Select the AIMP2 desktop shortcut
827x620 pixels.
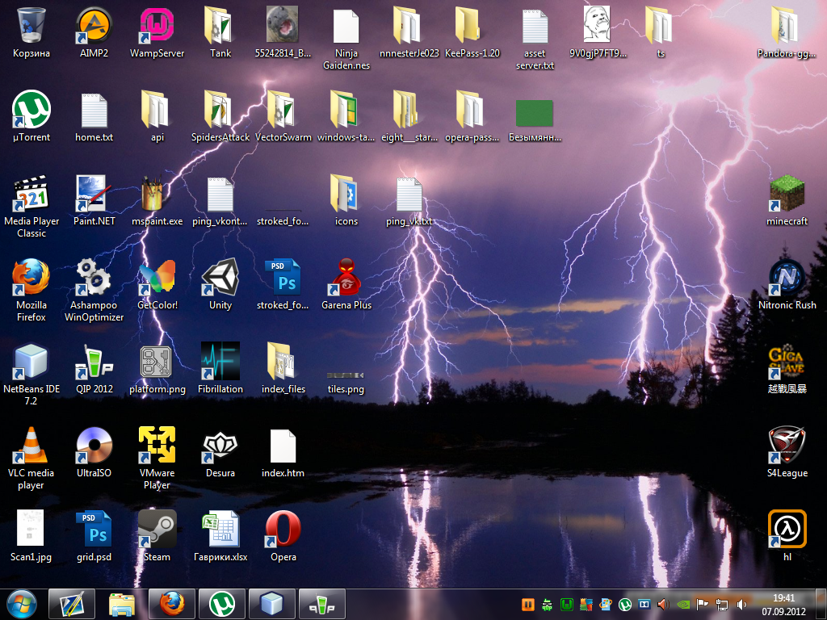pyautogui.click(x=94, y=26)
